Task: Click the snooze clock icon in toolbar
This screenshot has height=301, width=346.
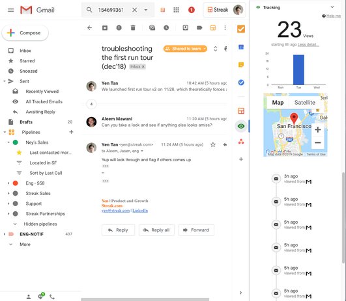Action: (166, 28)
